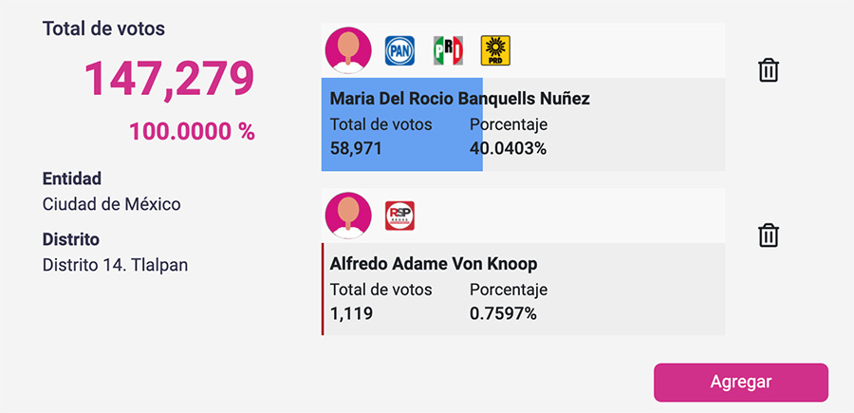Click Alfredo Adame's candidate avatar

348,216
